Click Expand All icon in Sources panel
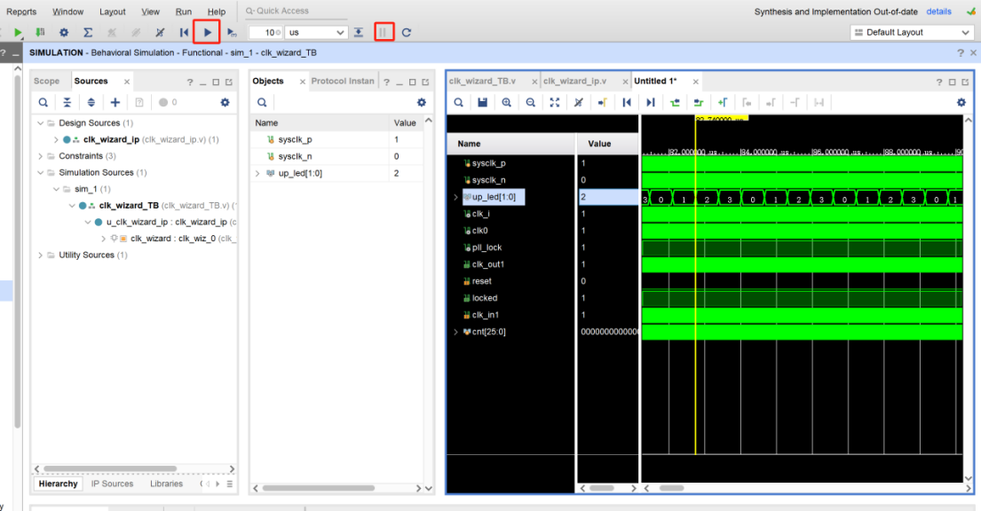This screenshot has width=981, height=511. click(91, 103)
